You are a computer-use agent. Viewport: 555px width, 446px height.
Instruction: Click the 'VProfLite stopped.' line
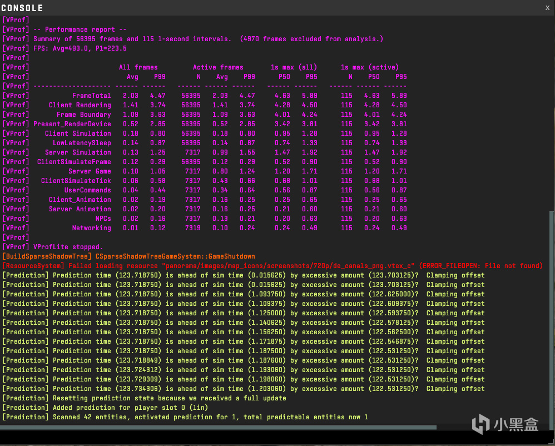tap(52, 247)
